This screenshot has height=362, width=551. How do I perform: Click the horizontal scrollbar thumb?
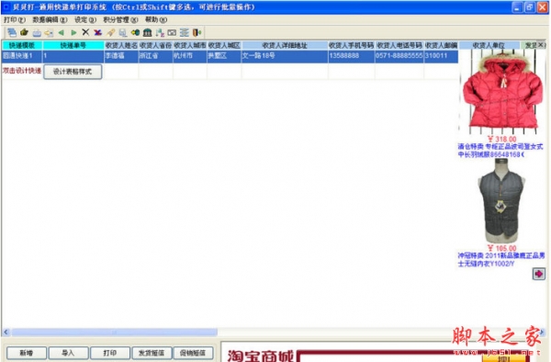pos(115,332)
